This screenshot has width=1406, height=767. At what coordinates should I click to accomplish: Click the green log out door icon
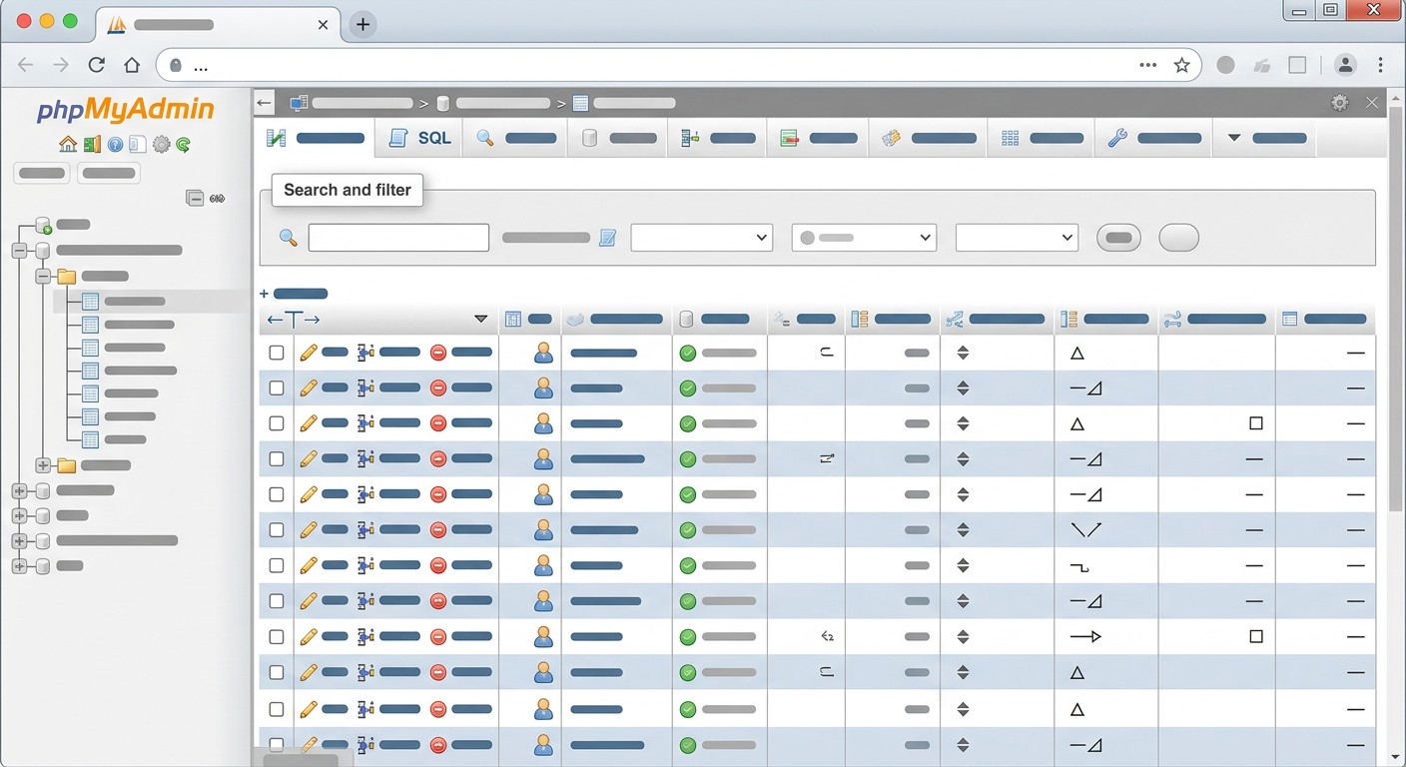[92, 145]
